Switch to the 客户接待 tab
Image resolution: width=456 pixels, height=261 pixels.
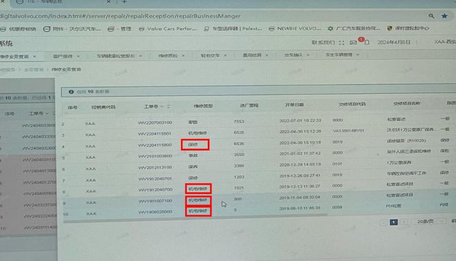[x=63, y=56]
